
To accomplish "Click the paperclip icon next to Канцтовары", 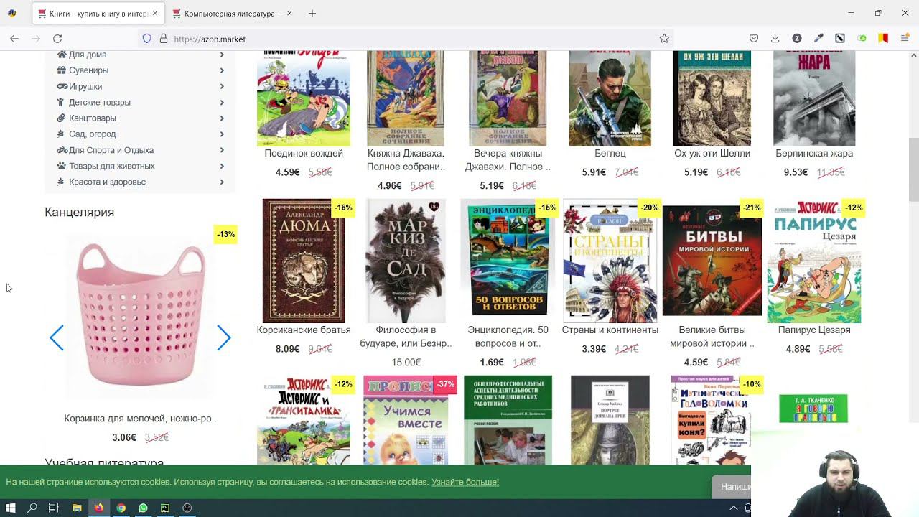I will [62, 118].
